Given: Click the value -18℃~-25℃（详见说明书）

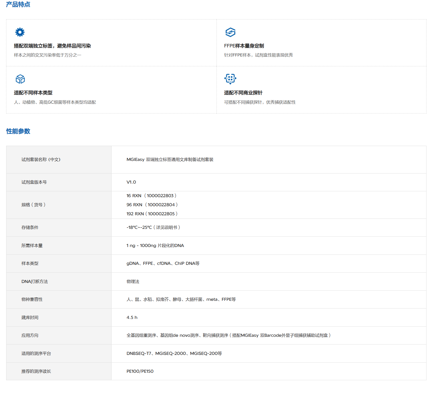Looking at the screenshot, I should (153, 228).
